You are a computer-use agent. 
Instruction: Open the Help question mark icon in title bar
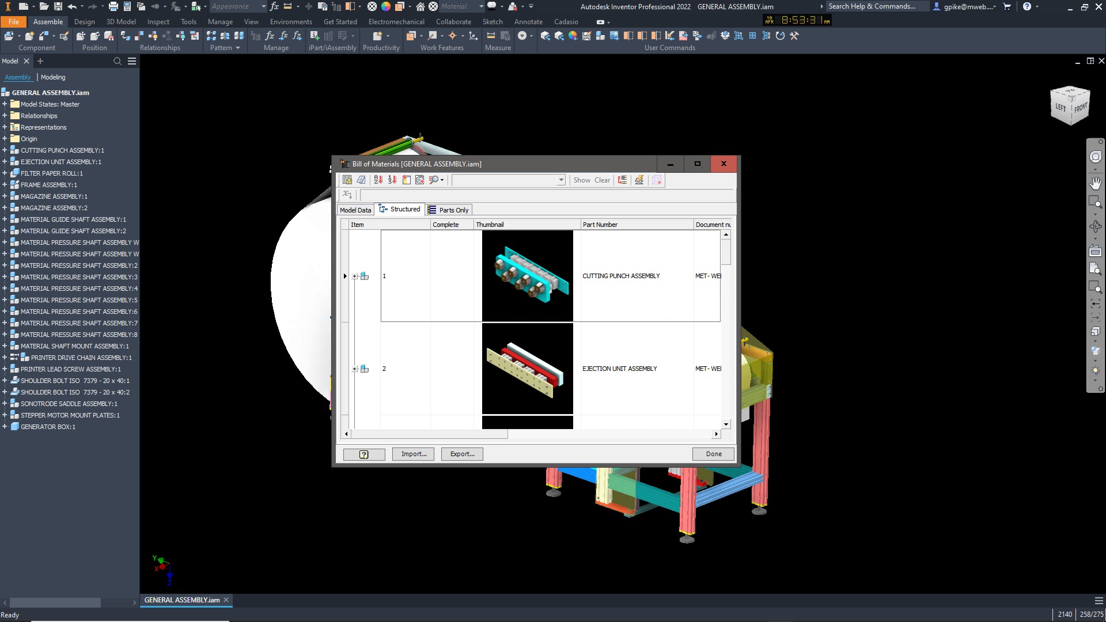click(x=1027, y=6)
